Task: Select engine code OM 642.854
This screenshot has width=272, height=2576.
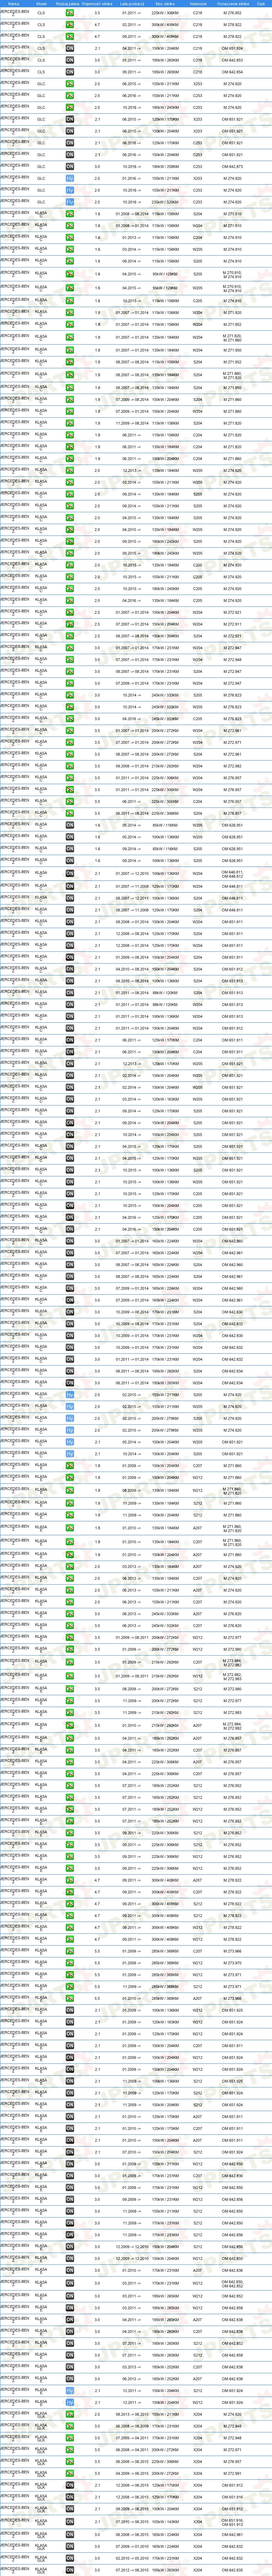Action: 232,72
